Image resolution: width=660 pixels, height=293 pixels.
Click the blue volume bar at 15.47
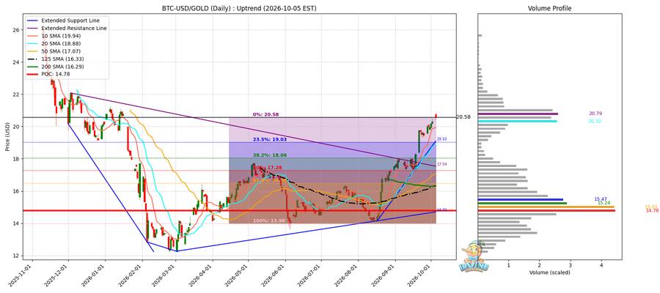[521, 199]
